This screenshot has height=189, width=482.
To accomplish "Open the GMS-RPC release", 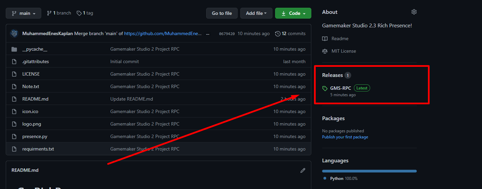I will (340, 88).
